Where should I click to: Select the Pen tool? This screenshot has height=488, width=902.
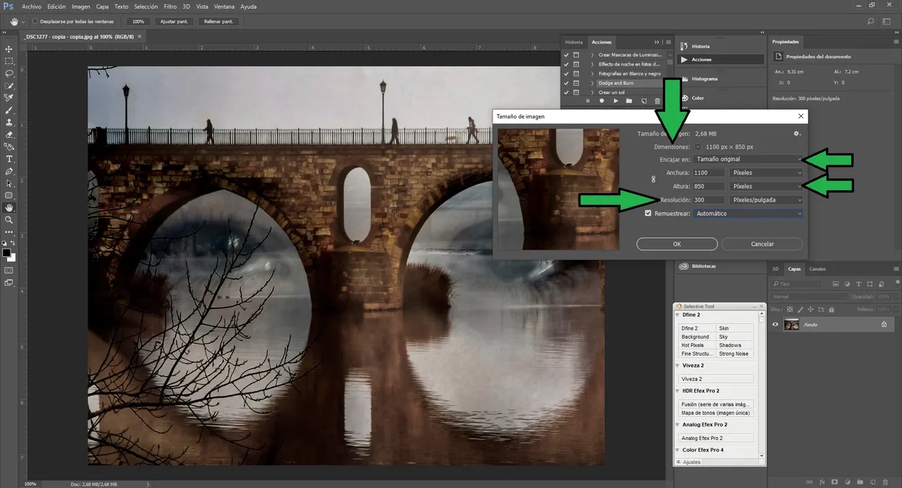coord(9,171)
